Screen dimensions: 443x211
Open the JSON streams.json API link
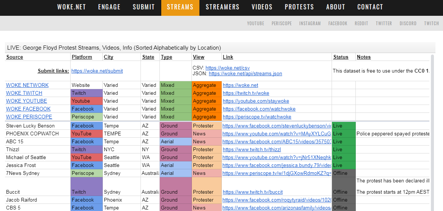(245, 74)
